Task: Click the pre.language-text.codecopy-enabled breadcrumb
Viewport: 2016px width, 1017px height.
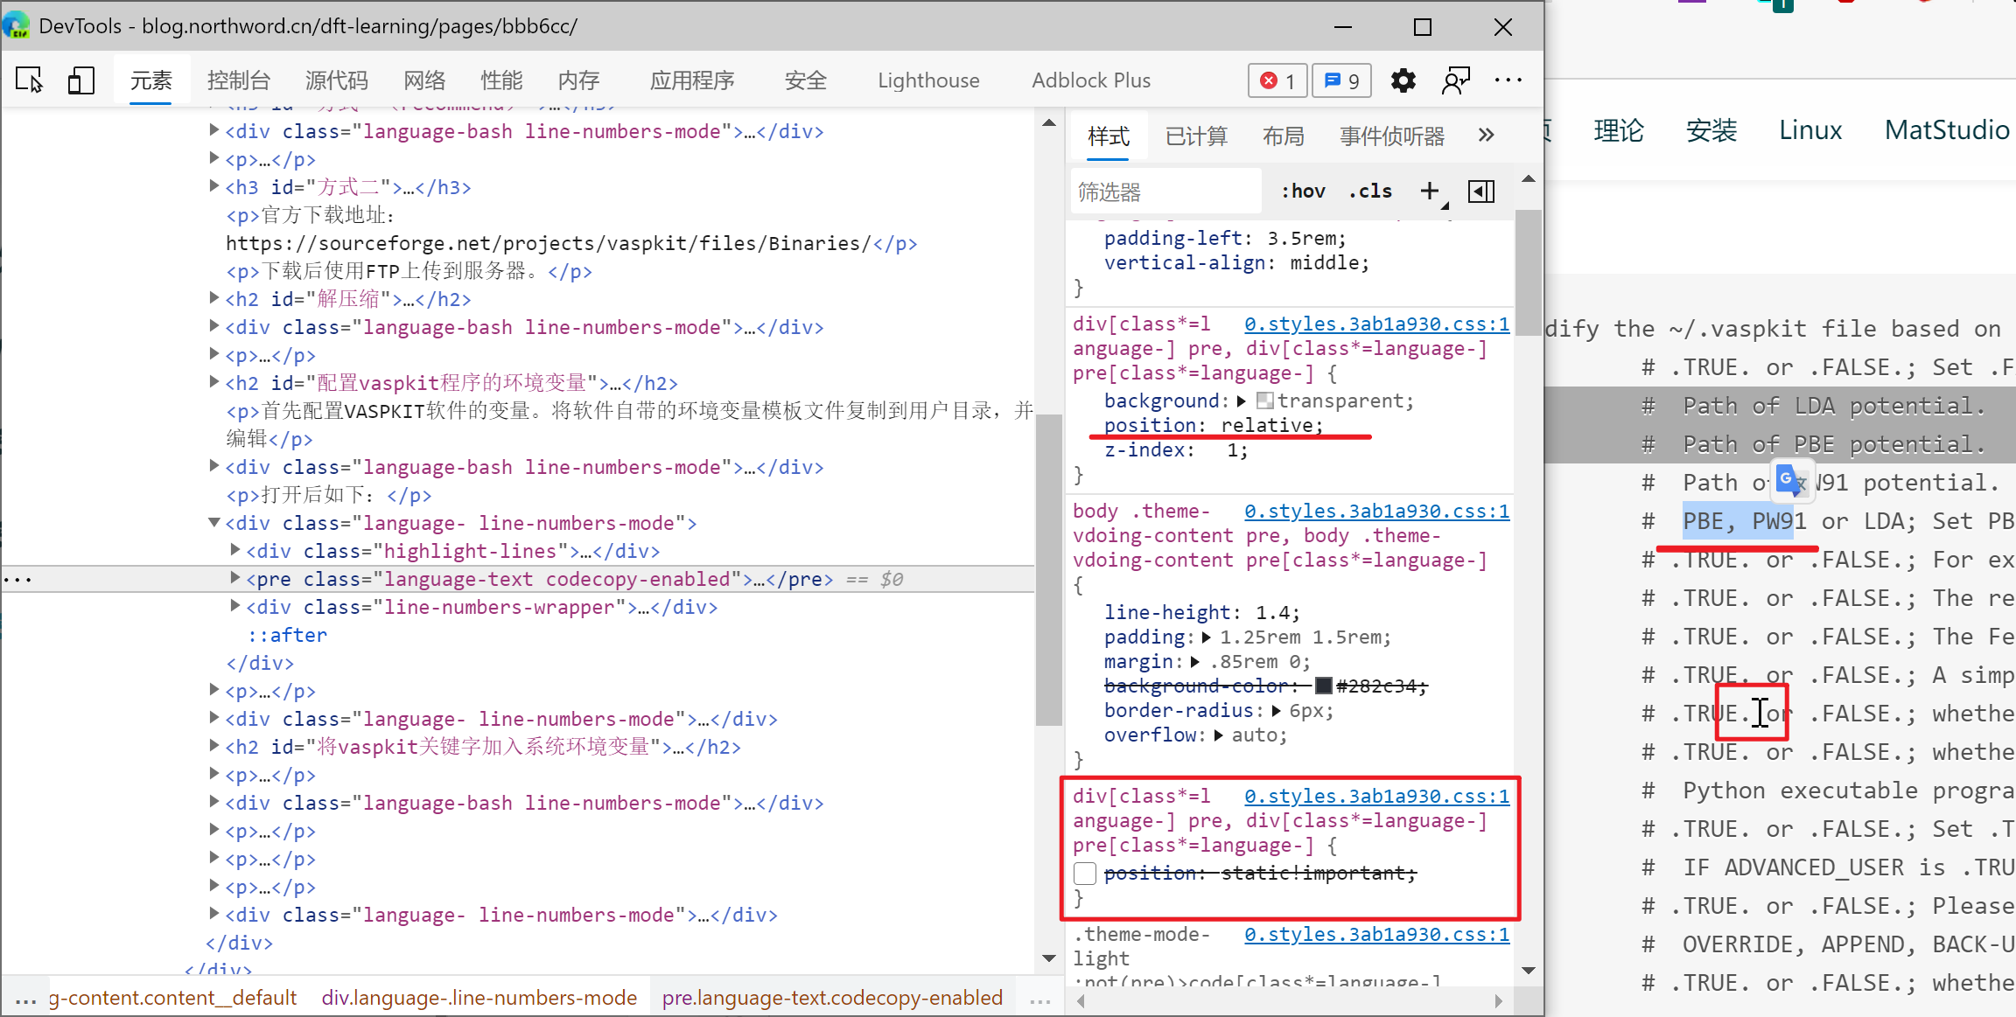Action: (832, 997)
